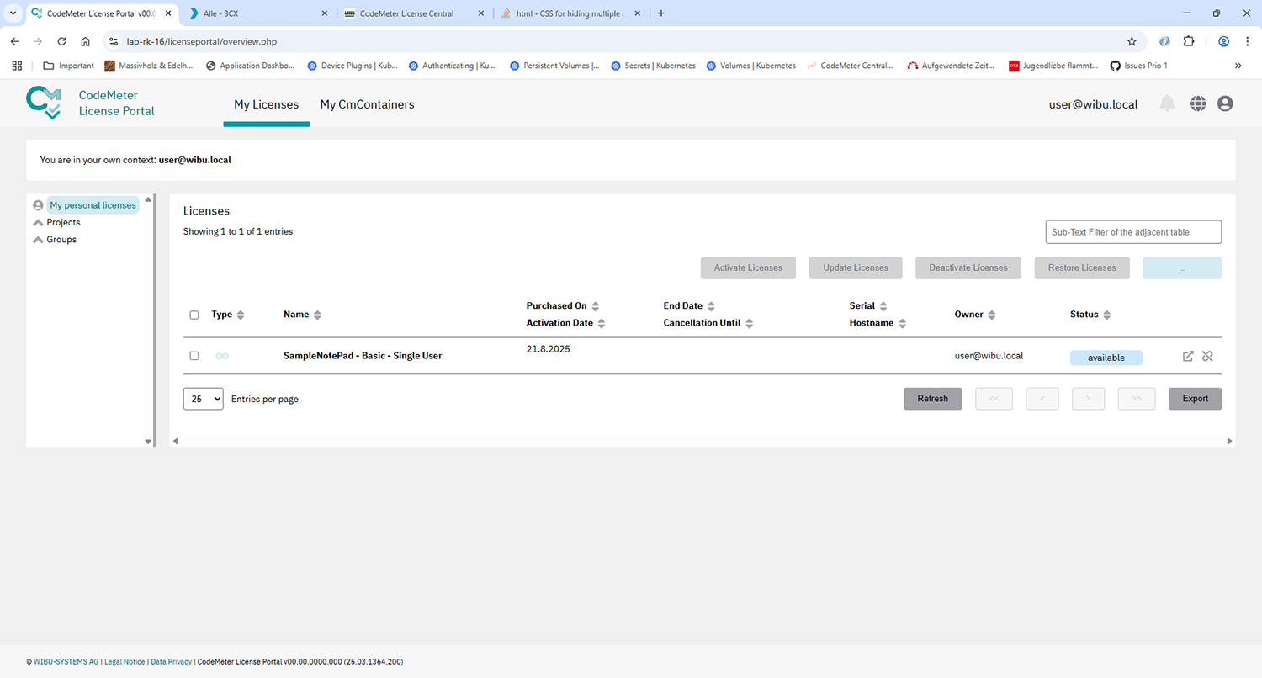Go to the next page button
This screenshot has width=1262, height=678.
pyautogui.click(x=1088, y=399)
